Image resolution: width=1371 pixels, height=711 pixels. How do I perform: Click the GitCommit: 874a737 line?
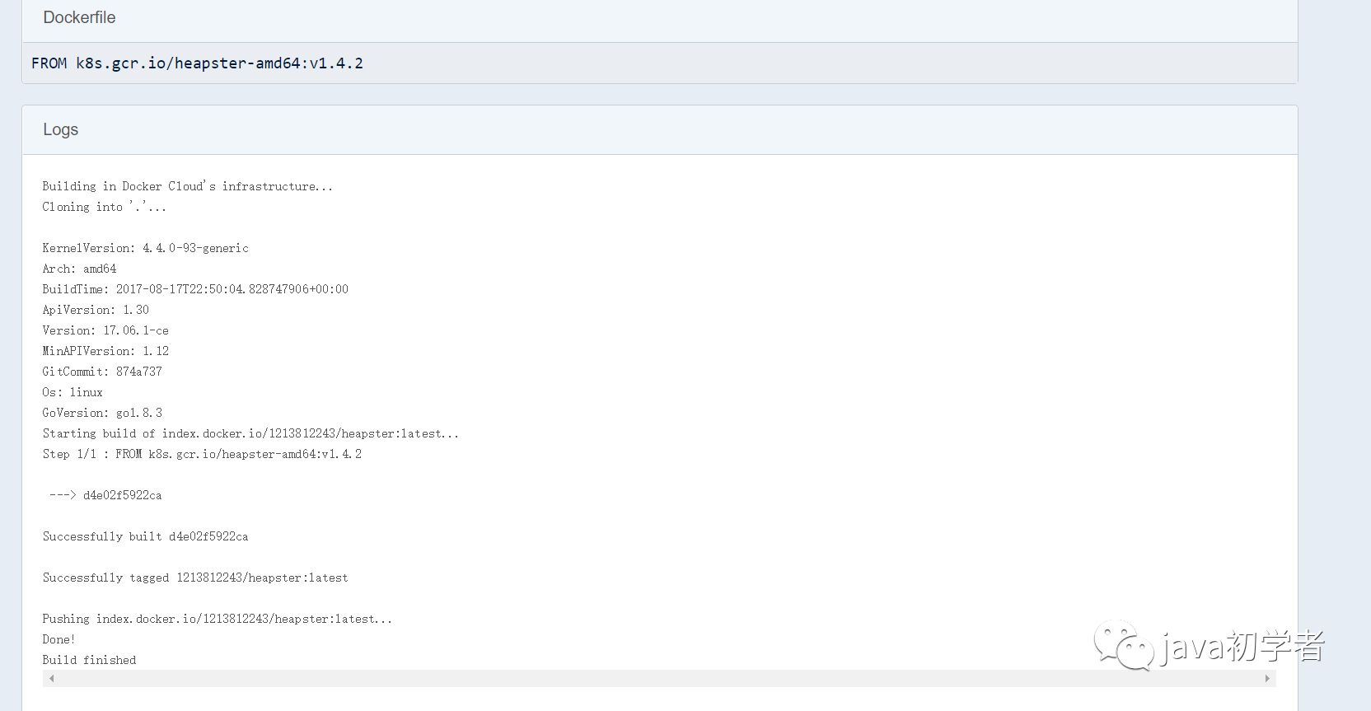point(102,372)
